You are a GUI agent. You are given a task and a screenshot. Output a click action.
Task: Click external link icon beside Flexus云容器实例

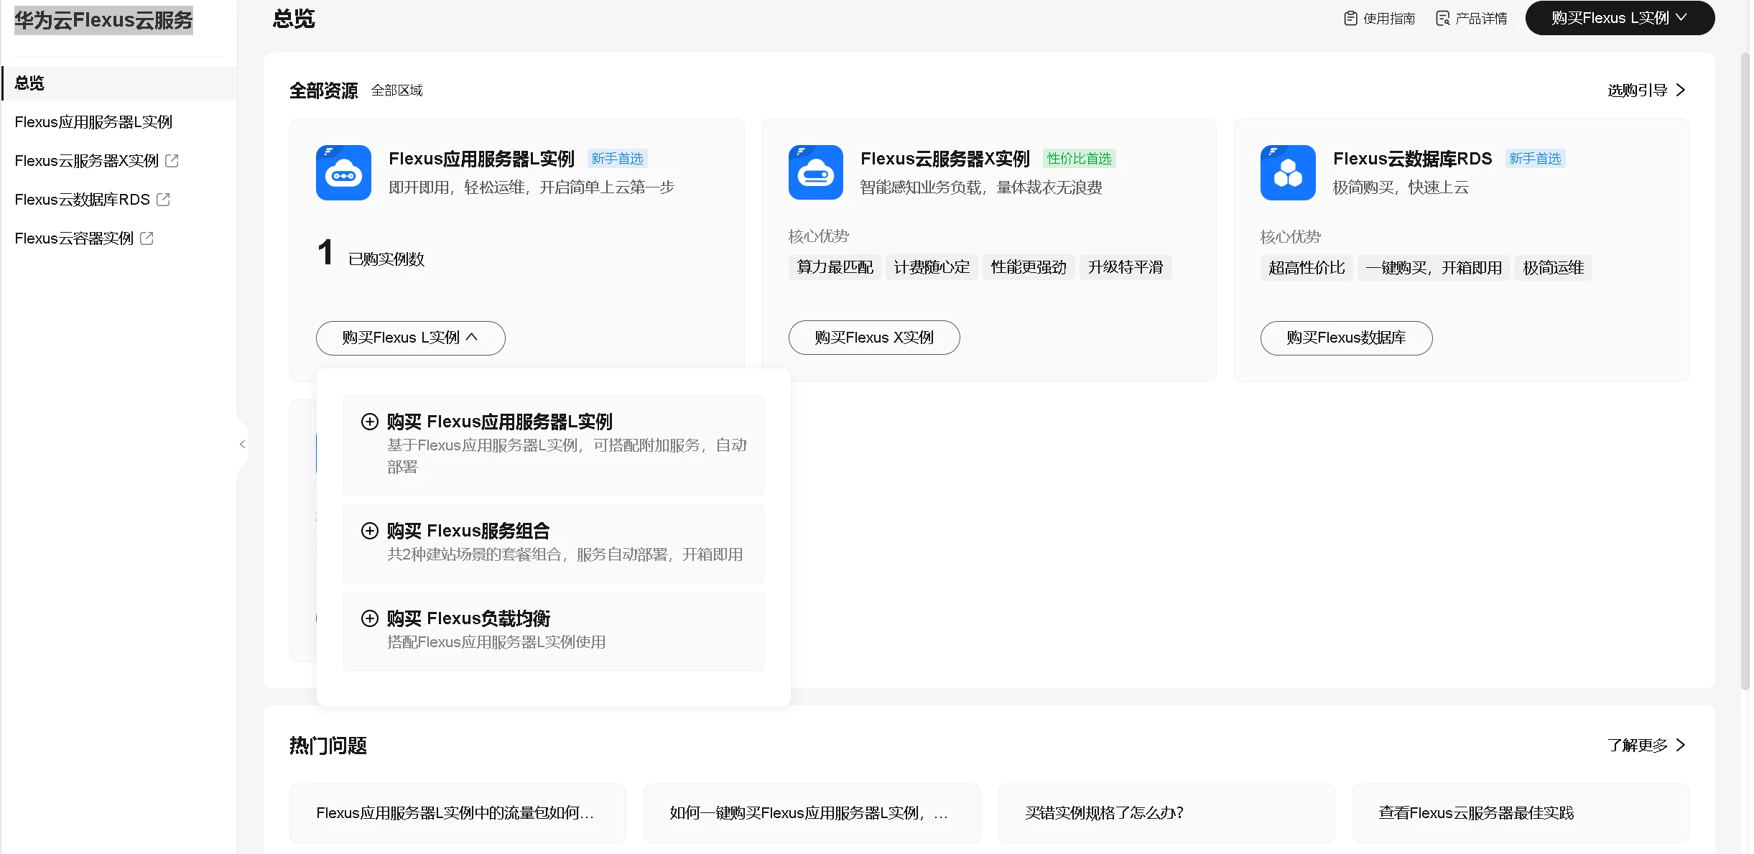coord(147,238)
